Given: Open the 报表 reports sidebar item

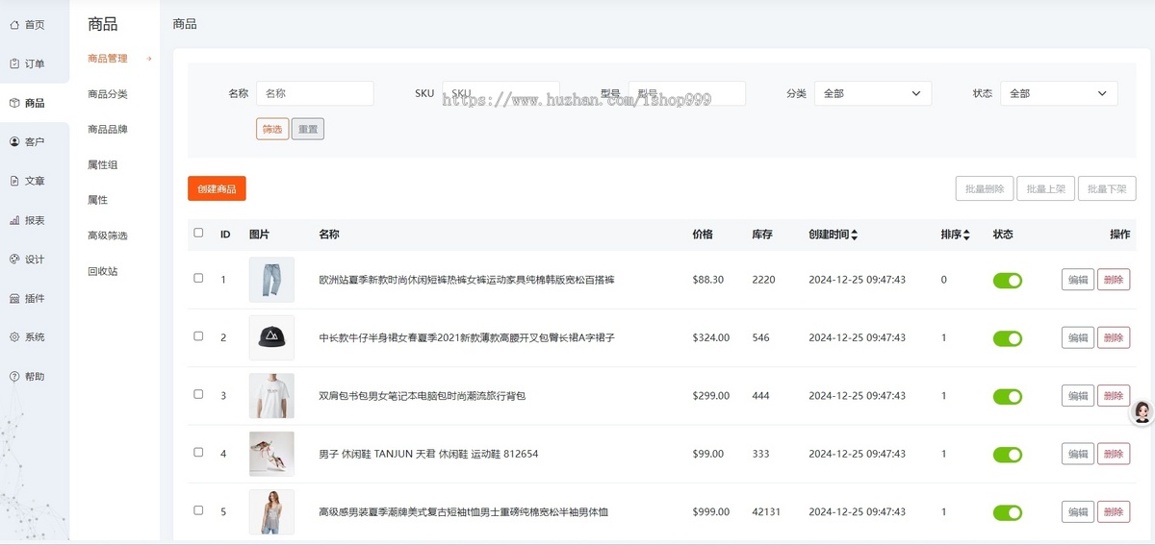Looking at the screenshot, I should point(28,220).
